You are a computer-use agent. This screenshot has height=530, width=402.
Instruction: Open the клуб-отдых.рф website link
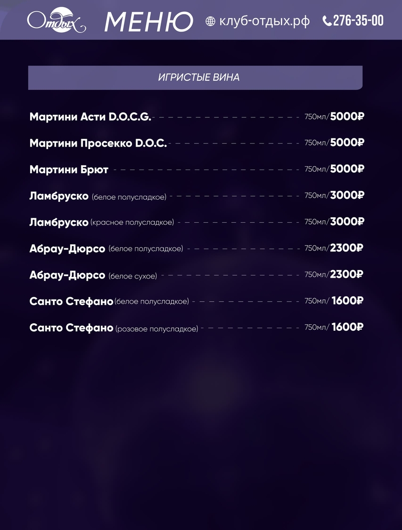[264, 21]
